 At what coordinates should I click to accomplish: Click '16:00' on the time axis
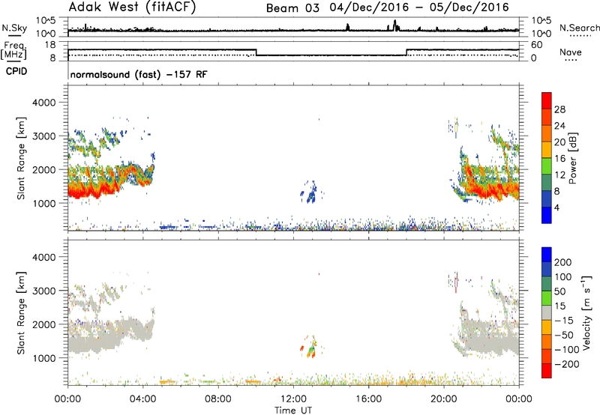(368, 399)
